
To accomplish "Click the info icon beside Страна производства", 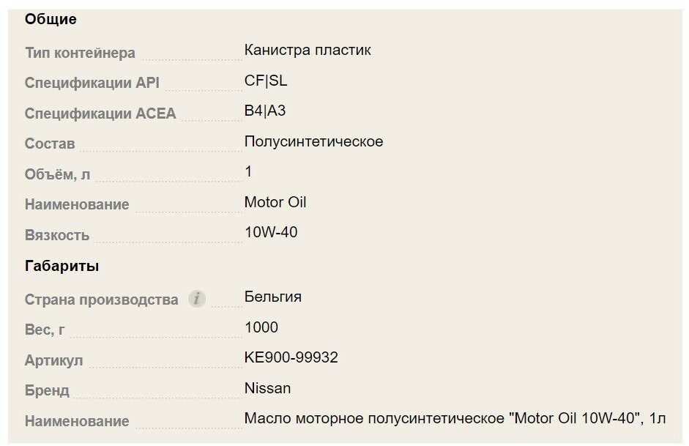I will [196, 299].
